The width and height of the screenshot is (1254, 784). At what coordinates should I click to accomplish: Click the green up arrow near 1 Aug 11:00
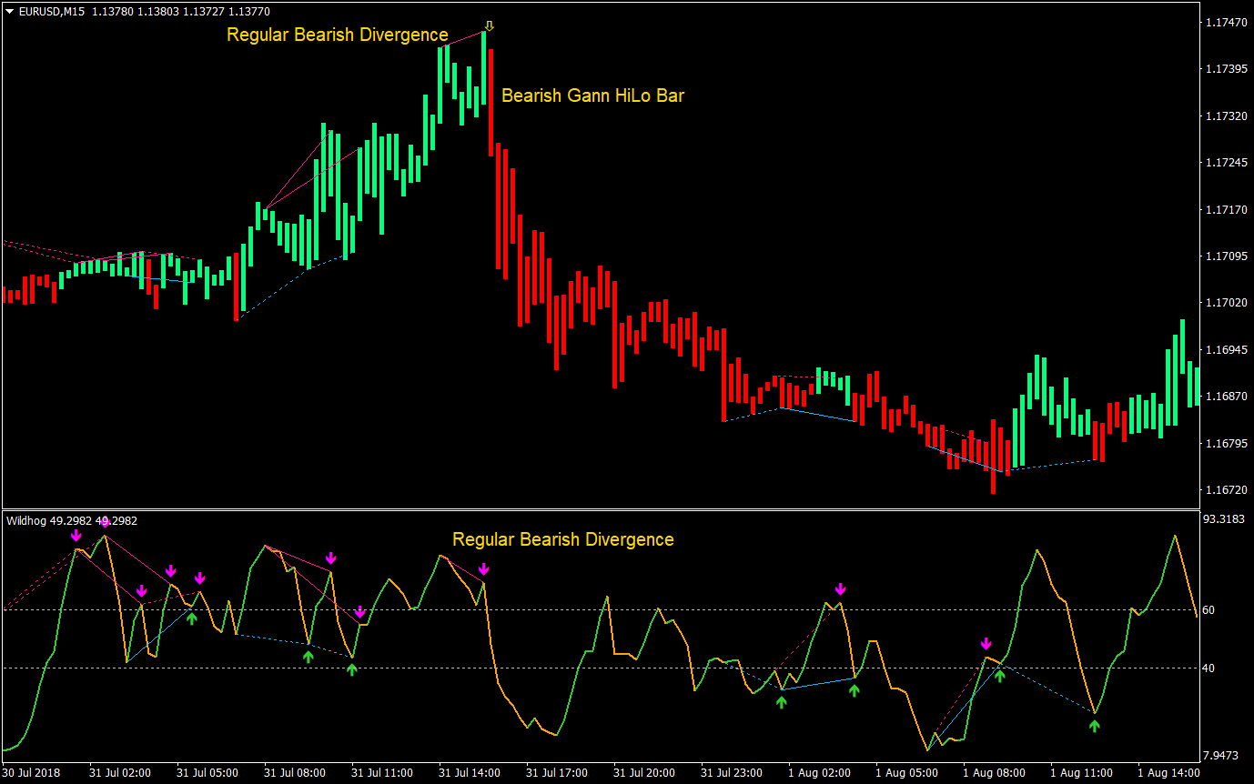[1095, 724]
